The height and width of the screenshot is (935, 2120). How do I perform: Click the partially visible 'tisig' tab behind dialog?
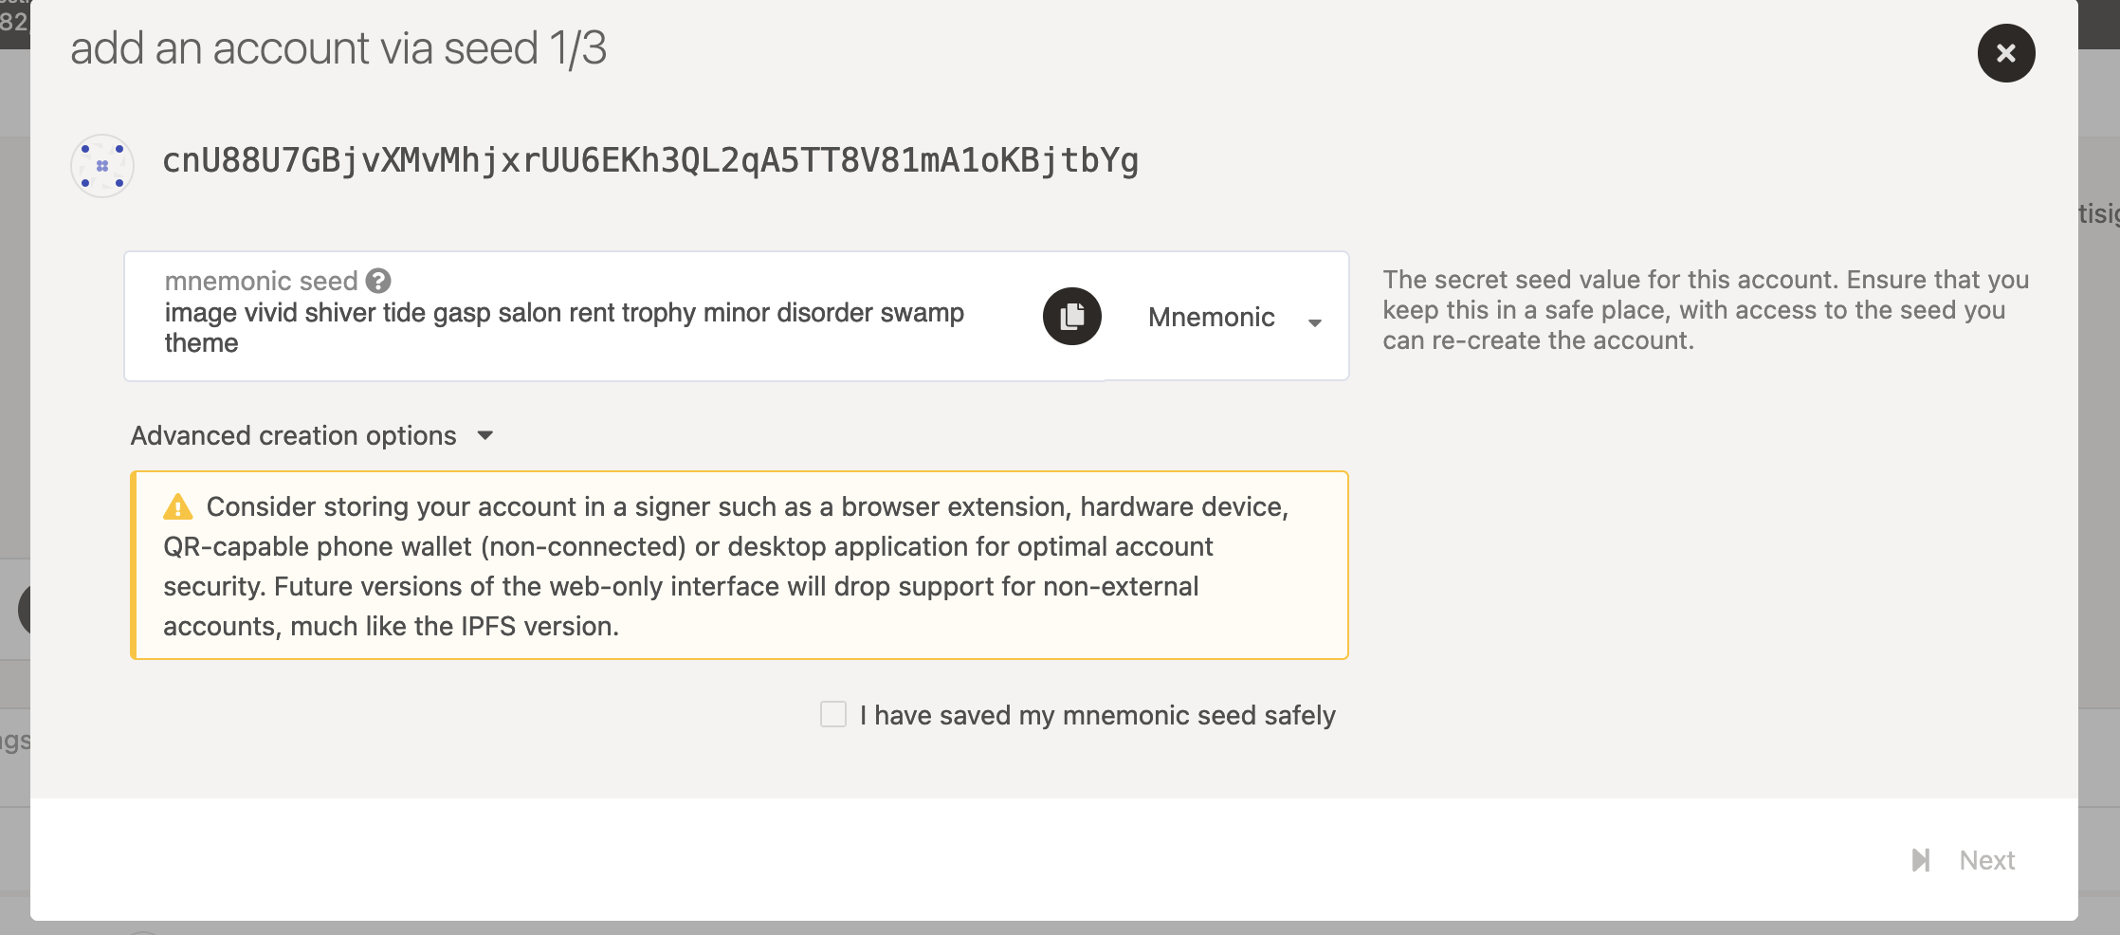point(2099,213)
